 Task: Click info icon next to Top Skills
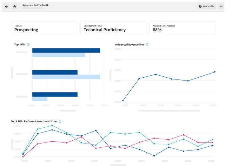click(28, 45)
